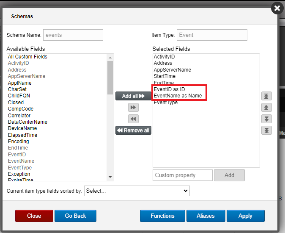Image resolution: width=285 pixels, height=233 pixels.
Task: Click the Available Fields scrollbar thumb
Action: click(x=110, y=78)
